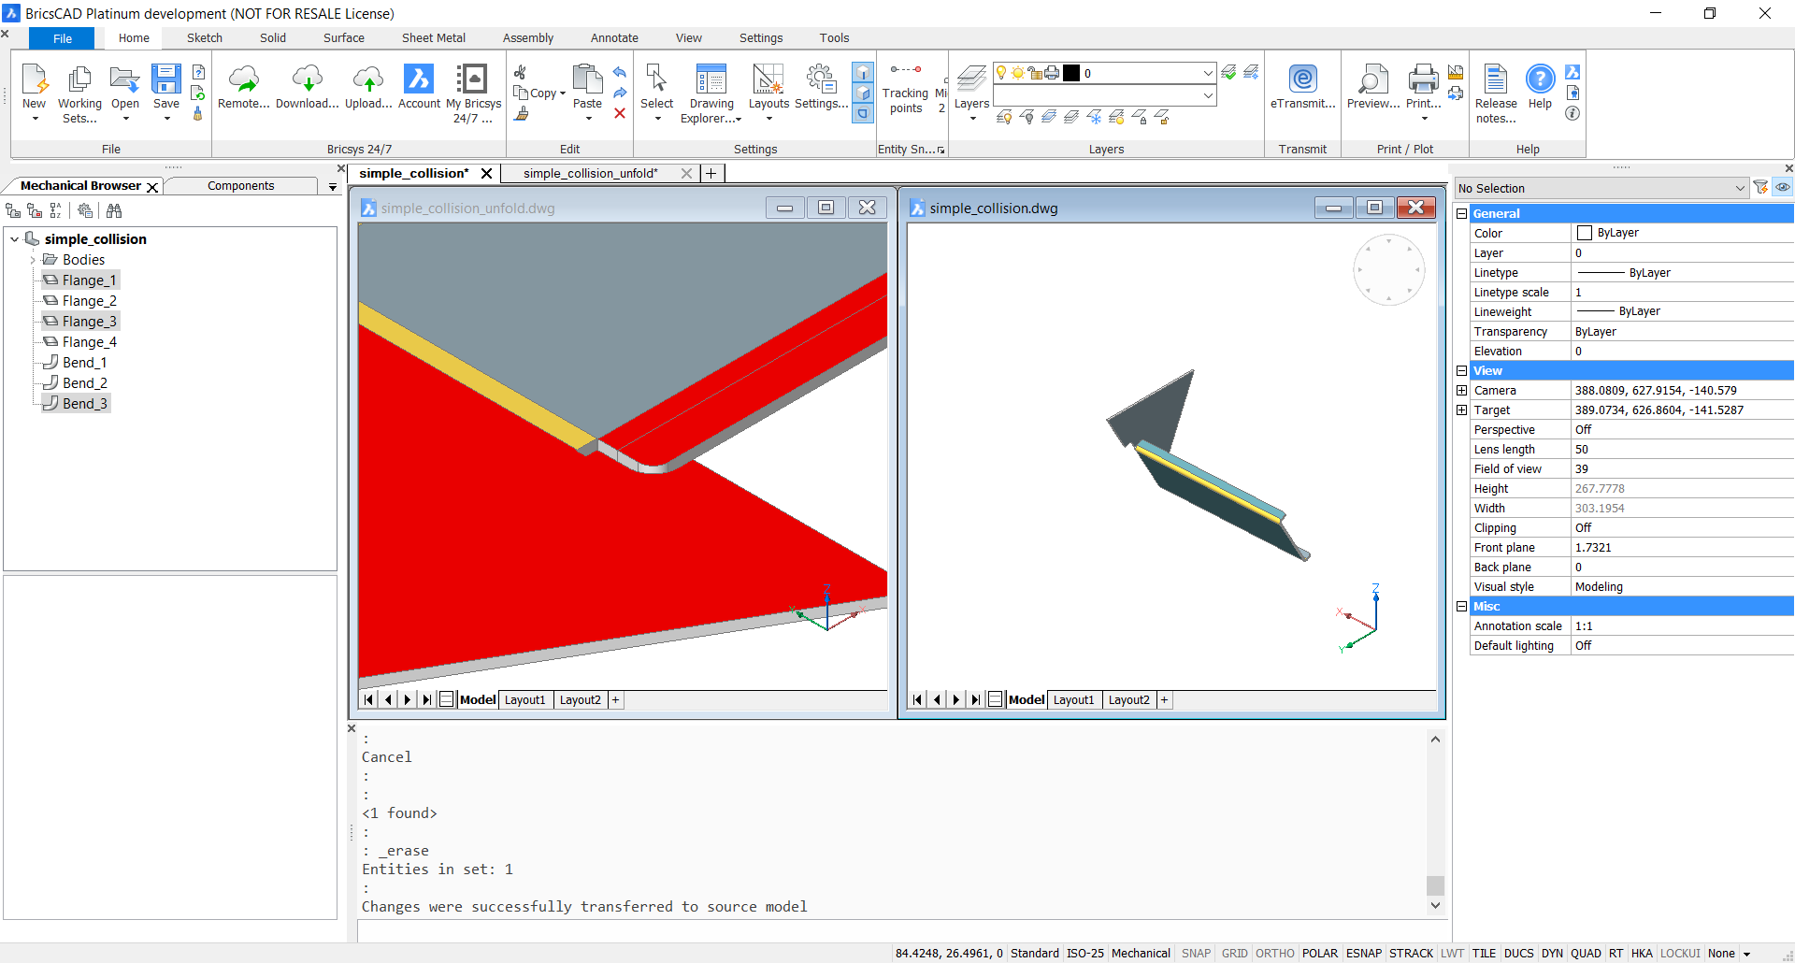1795x963 pixels.
Task: Enable GRID display in status bar
Action: [x=1234, y=953]
